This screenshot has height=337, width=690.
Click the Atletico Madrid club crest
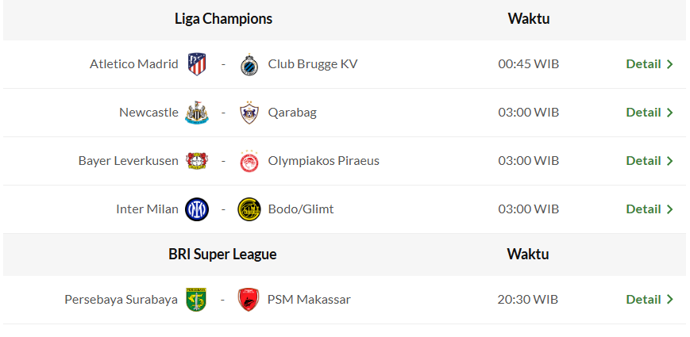pyautogui.click(x=197, y=64)
